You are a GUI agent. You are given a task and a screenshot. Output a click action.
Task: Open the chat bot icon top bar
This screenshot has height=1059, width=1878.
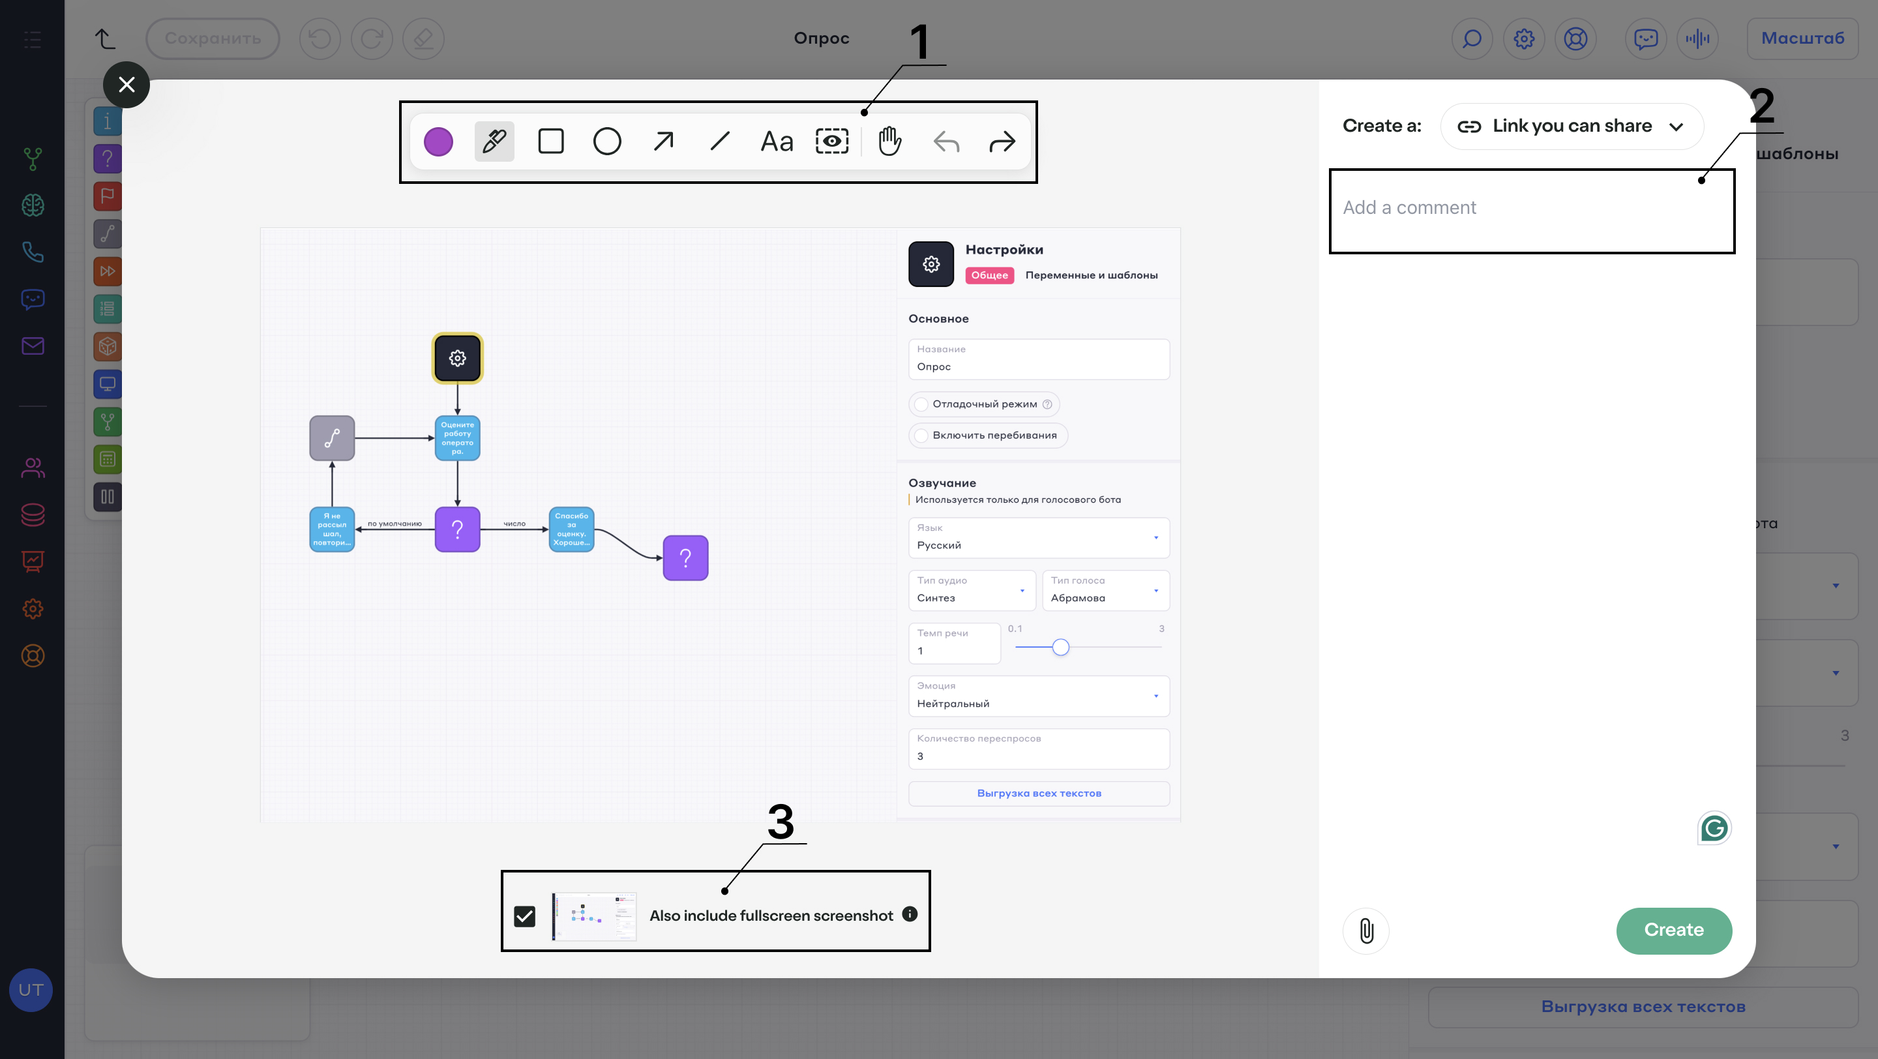point(1645,38)
